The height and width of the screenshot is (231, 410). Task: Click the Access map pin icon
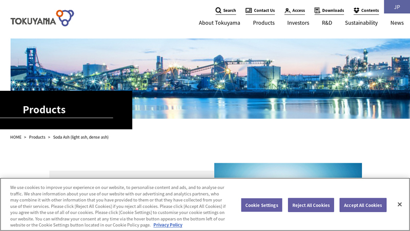point(288,10)
